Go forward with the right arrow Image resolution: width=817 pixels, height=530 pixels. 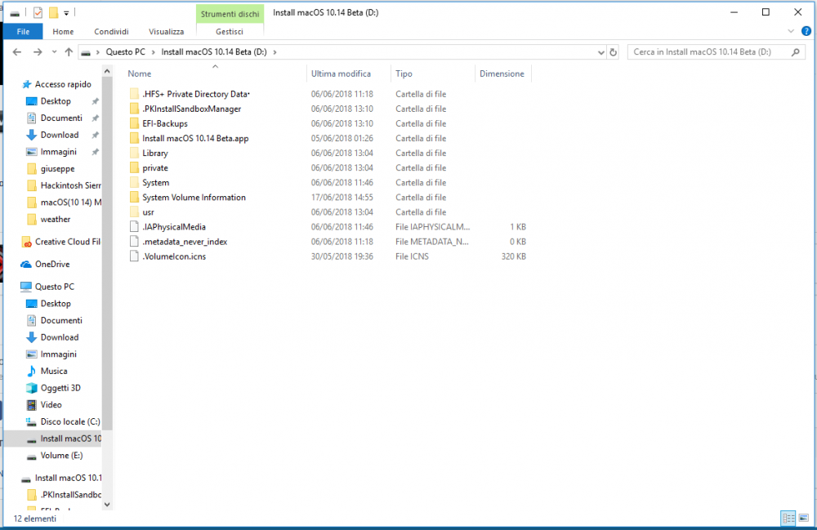coord(38,52)
